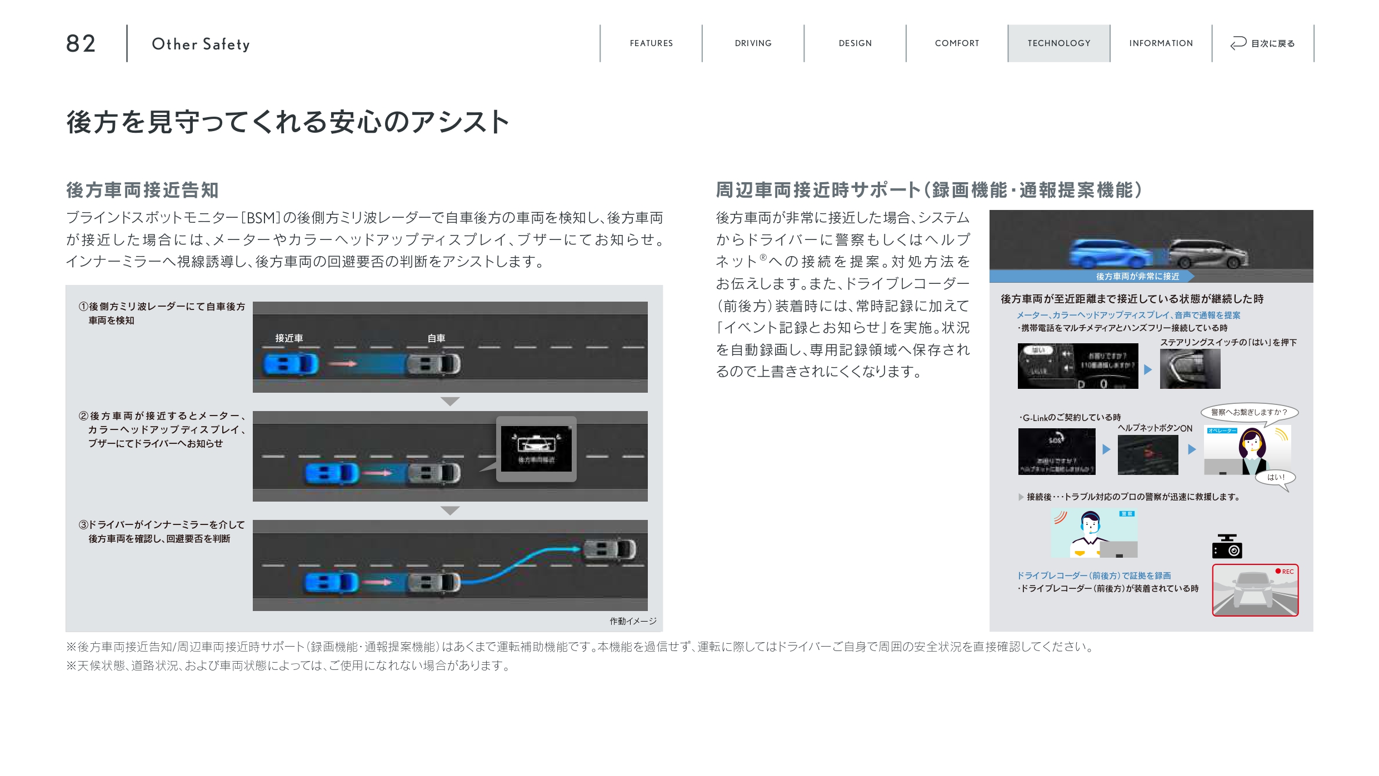
Task: Go to the COMFORT tab
Action: tap(957, 43)
